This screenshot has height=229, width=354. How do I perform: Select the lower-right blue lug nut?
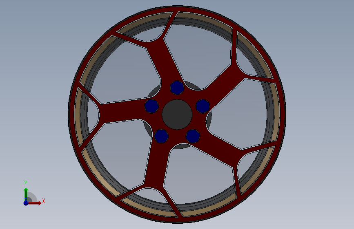pyautogui.click(x=193, y=136)
